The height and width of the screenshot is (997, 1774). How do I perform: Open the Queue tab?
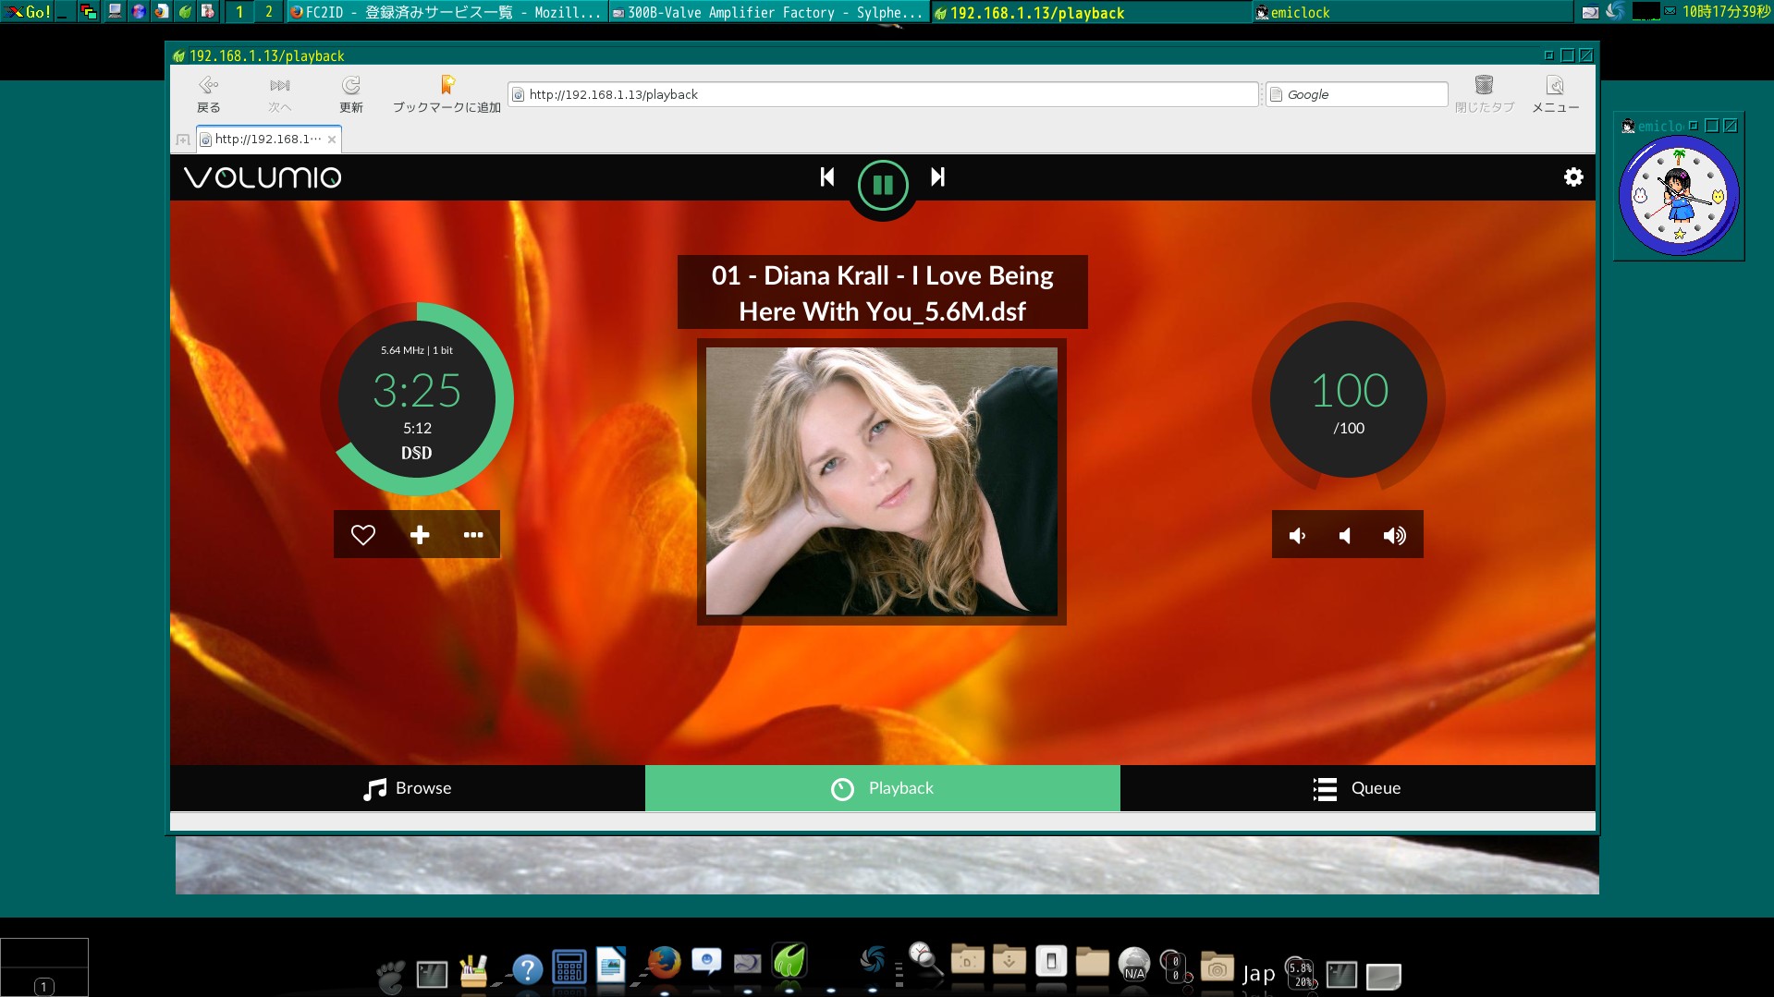point(1357,788)
